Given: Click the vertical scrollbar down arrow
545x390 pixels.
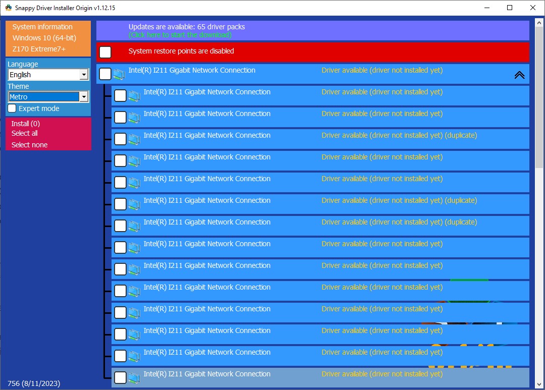Looking at the screenshot, I should 539,385.
